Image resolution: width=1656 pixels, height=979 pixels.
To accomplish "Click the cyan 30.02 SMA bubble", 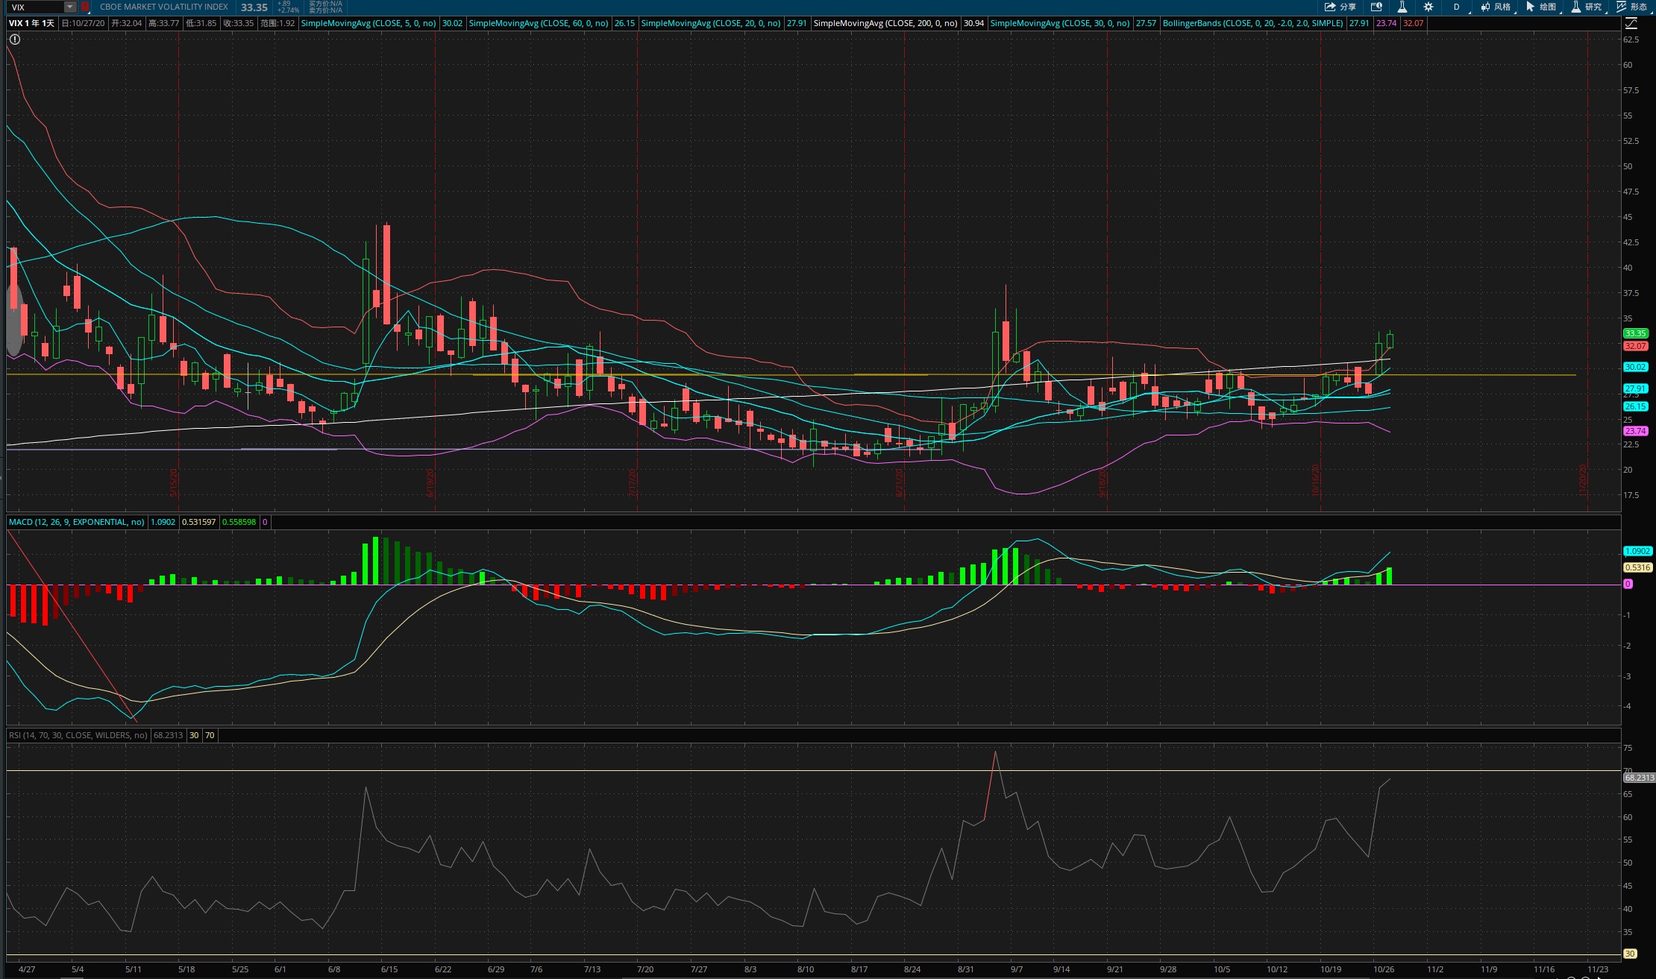I will 1636,367.
